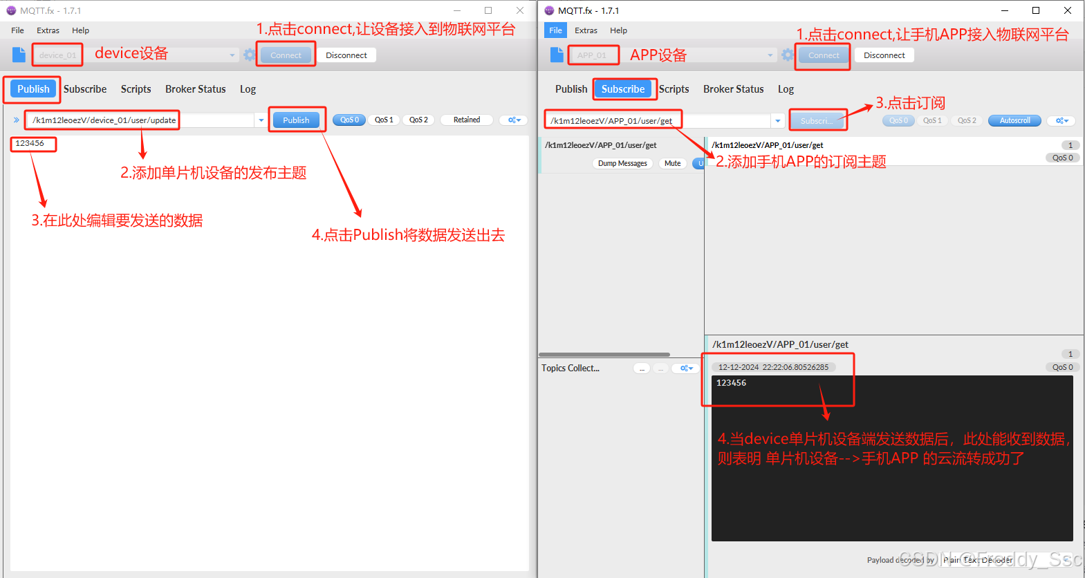Screen dimensions: 1085x578
Task: Select QoS 2 next to Subscribe in APP_01 window
Action: pos(967,120)
